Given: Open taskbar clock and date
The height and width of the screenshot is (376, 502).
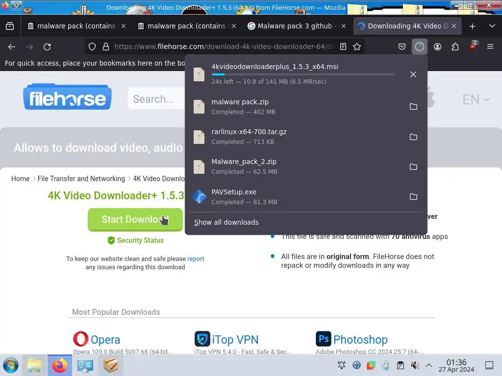Looking at the screenshot, I should point(456,365).
